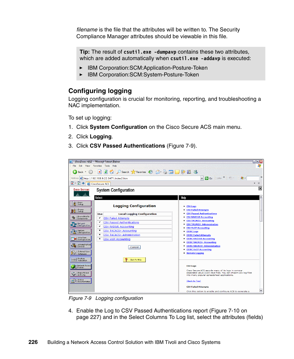Viewport: 294px width, 359px height.
Task: Stop page loading with red X icon
Action: click(100, 172)
